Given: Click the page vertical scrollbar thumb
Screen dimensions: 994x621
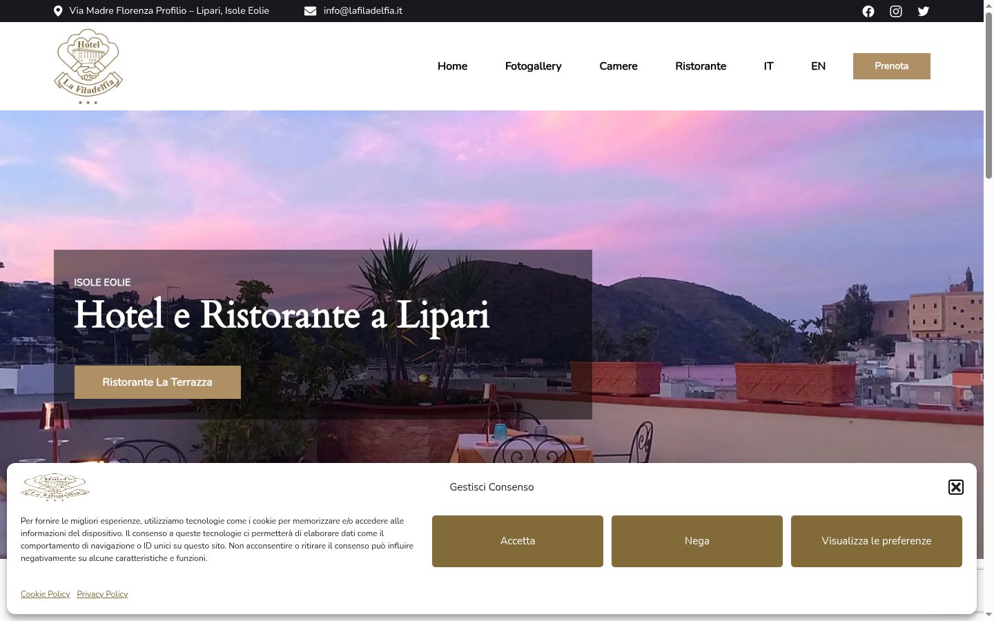Looking at the screenshot, I should point(988,97).
